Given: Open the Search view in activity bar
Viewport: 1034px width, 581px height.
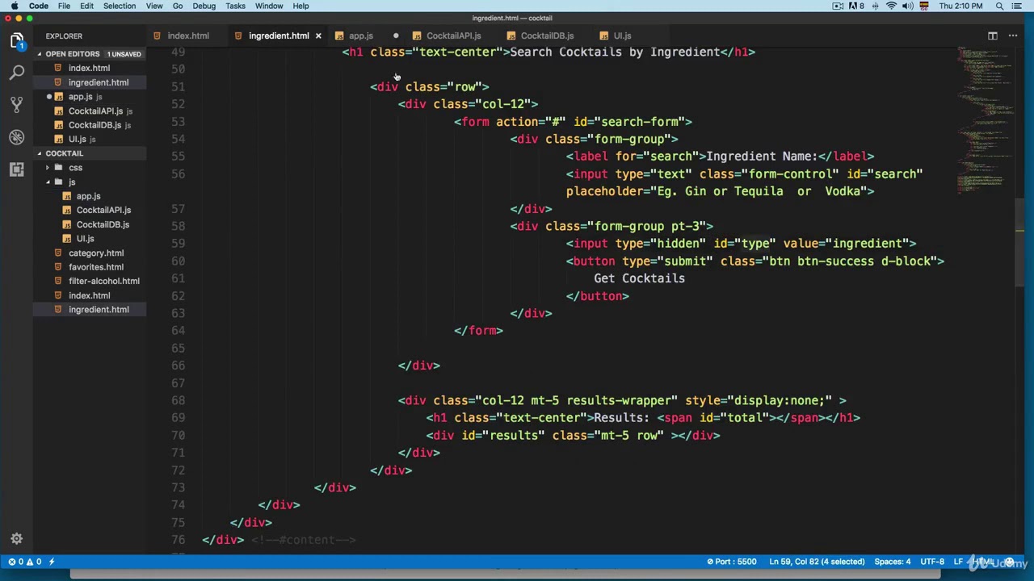Looking at the screenshot, I should pos(16,73).
